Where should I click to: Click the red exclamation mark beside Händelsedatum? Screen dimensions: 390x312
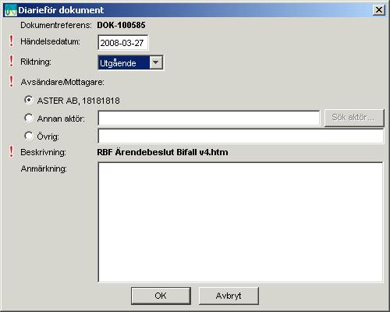[11, 41]
